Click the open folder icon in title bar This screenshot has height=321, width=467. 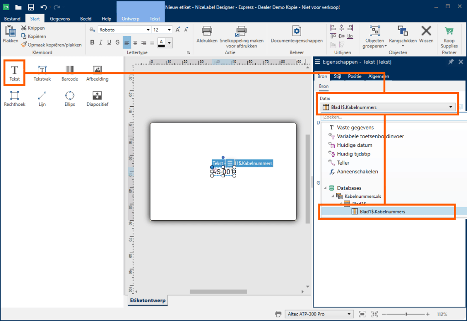coord(18,7)
